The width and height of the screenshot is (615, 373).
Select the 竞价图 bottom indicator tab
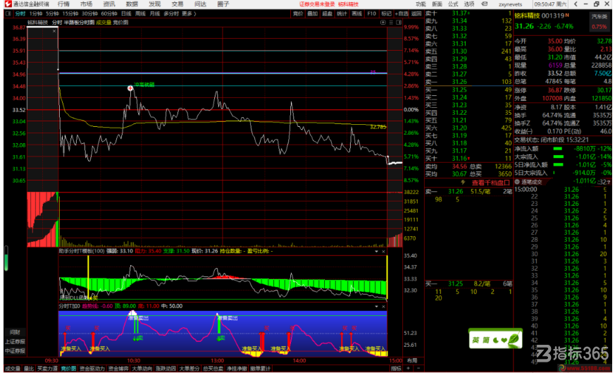pos(68,369)
